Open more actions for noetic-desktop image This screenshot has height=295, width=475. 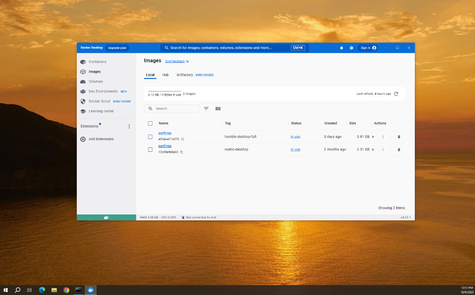point(383,150)
